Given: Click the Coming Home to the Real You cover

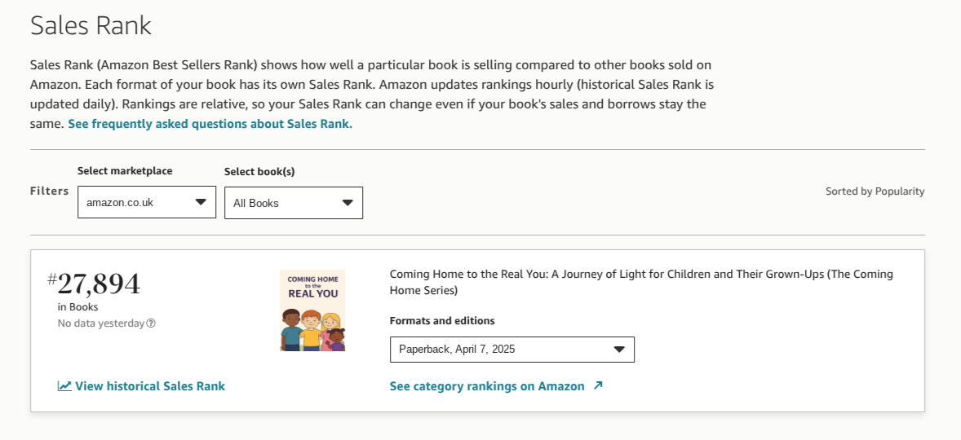Looking at the screenshot, I should (312, 310).
